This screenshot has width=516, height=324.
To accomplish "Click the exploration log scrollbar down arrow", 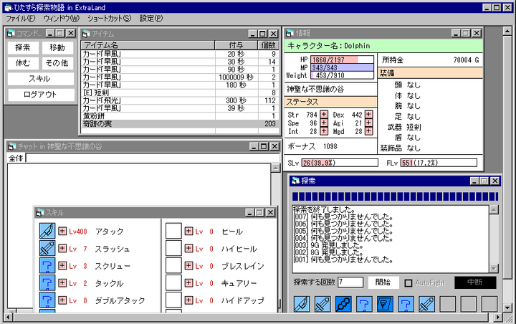I will [494, 268].
